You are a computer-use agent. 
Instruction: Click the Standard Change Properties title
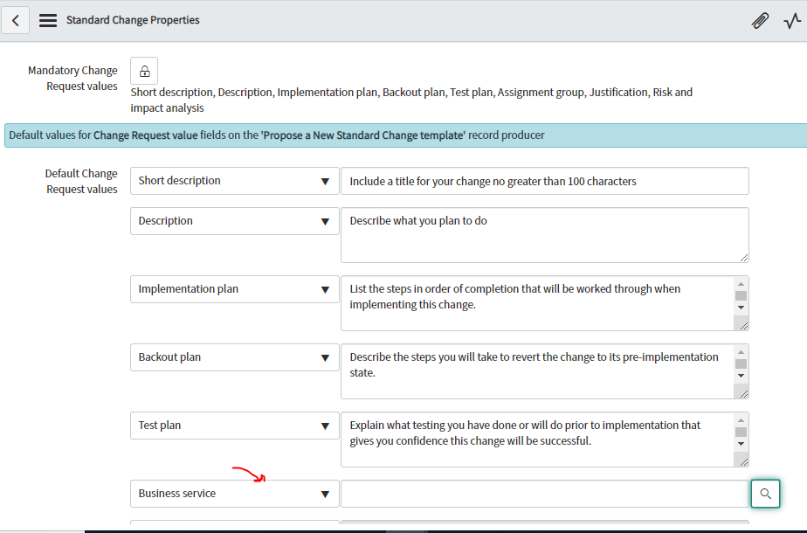(x=133, y=19)
